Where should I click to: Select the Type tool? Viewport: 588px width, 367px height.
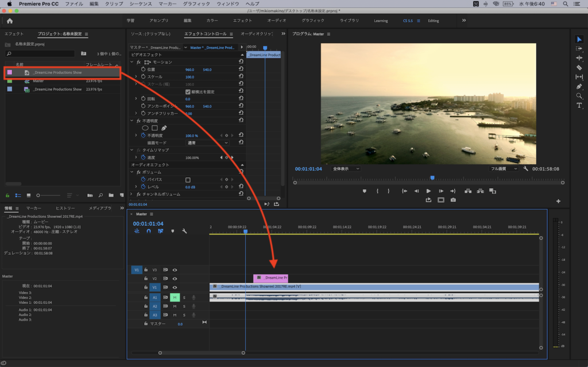coord(579,106)
